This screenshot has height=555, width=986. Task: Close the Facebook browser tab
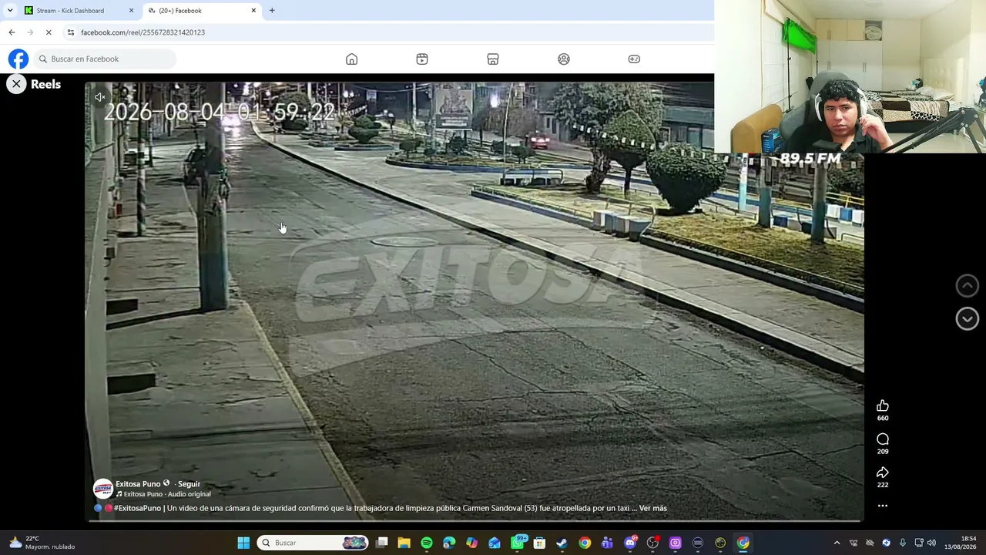(x=253, y=11)
